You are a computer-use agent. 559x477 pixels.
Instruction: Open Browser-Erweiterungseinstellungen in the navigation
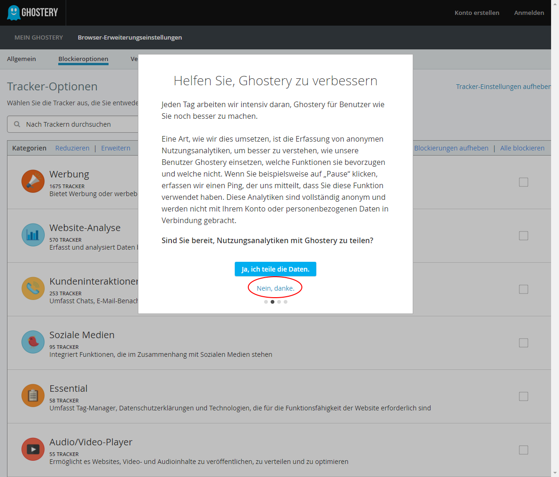point(130,37)
